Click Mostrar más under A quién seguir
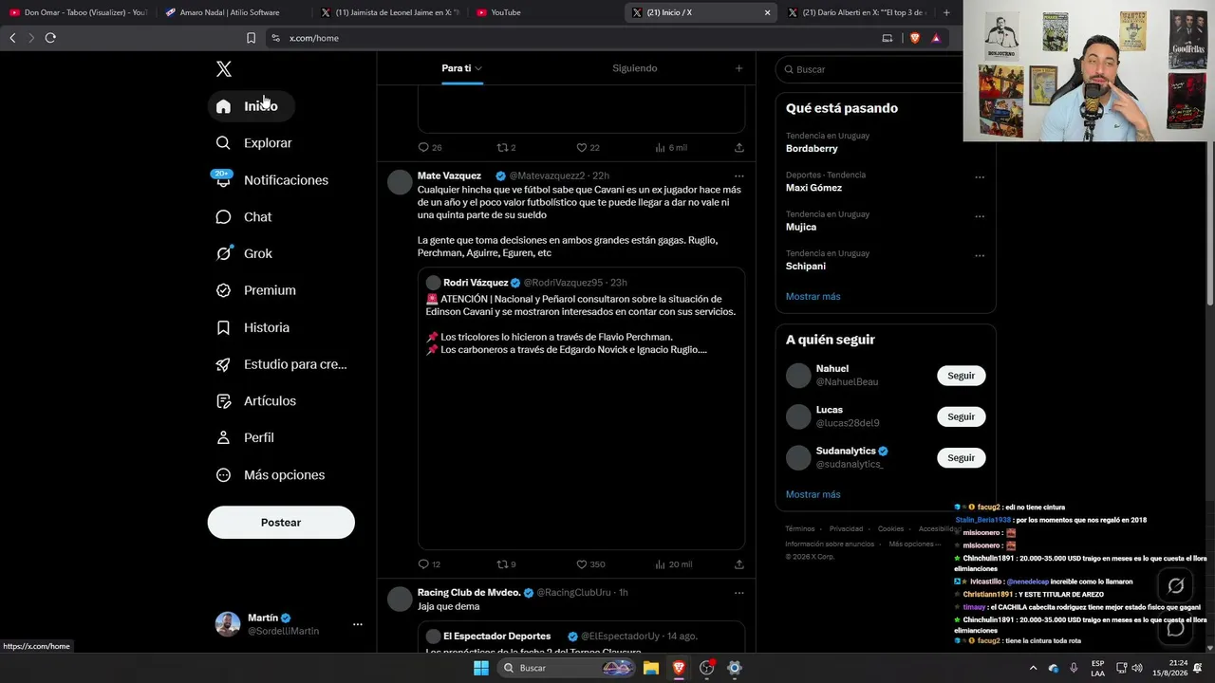 813,494
